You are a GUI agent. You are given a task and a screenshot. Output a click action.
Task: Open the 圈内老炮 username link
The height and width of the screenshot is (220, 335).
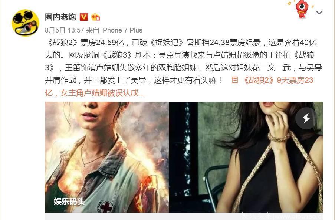coord(60,17)
